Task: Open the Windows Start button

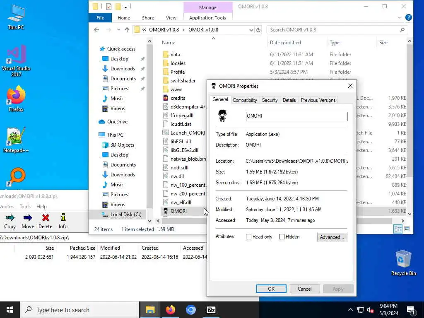Action: pyautogui.click(x=10, y=310)
